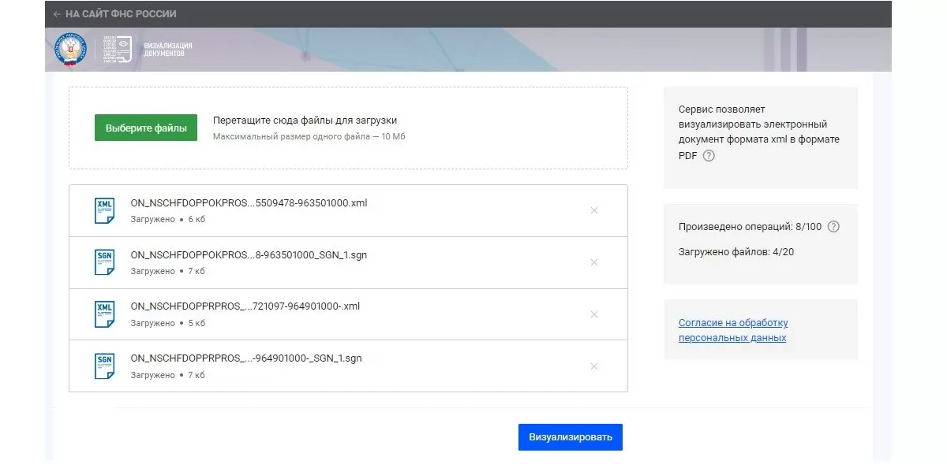Click the Загружено 6 кб status
This screenshot has width=947, height=464.
click(x=167, y=219)
